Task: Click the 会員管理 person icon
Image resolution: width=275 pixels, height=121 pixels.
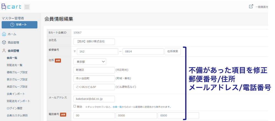Action: (x=4, y=51)
